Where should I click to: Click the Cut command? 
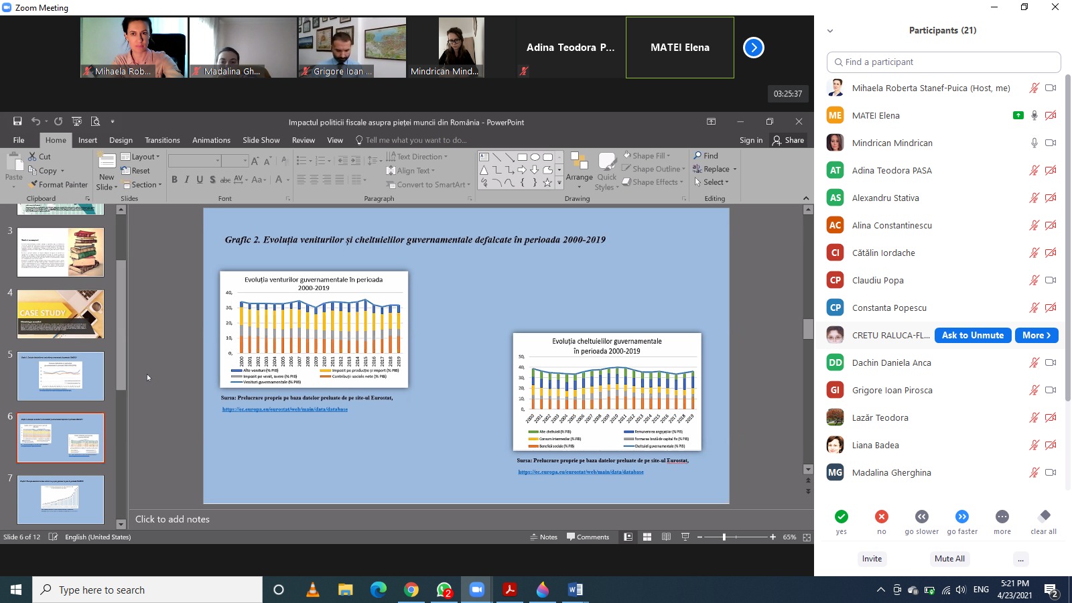40,156
